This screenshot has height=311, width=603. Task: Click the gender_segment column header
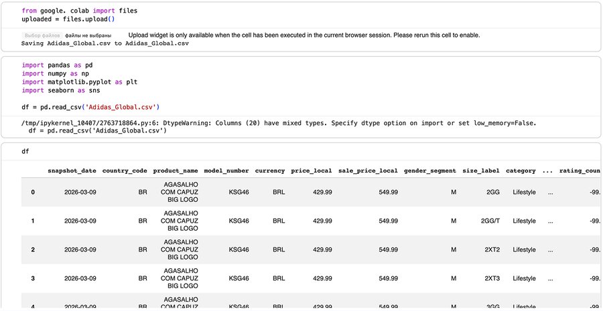coord(430,171)
